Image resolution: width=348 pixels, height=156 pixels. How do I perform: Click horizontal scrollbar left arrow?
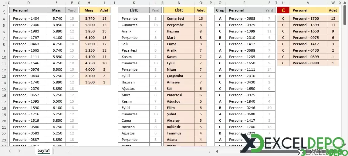click(x=217, y=151)
